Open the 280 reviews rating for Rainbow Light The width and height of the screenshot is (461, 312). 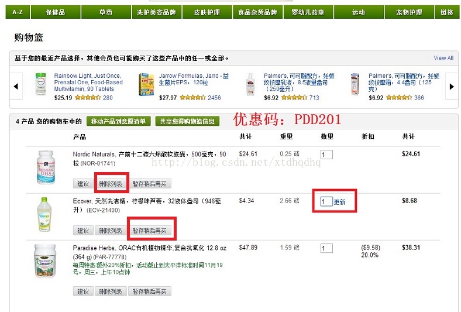click(x=94, y=98)
